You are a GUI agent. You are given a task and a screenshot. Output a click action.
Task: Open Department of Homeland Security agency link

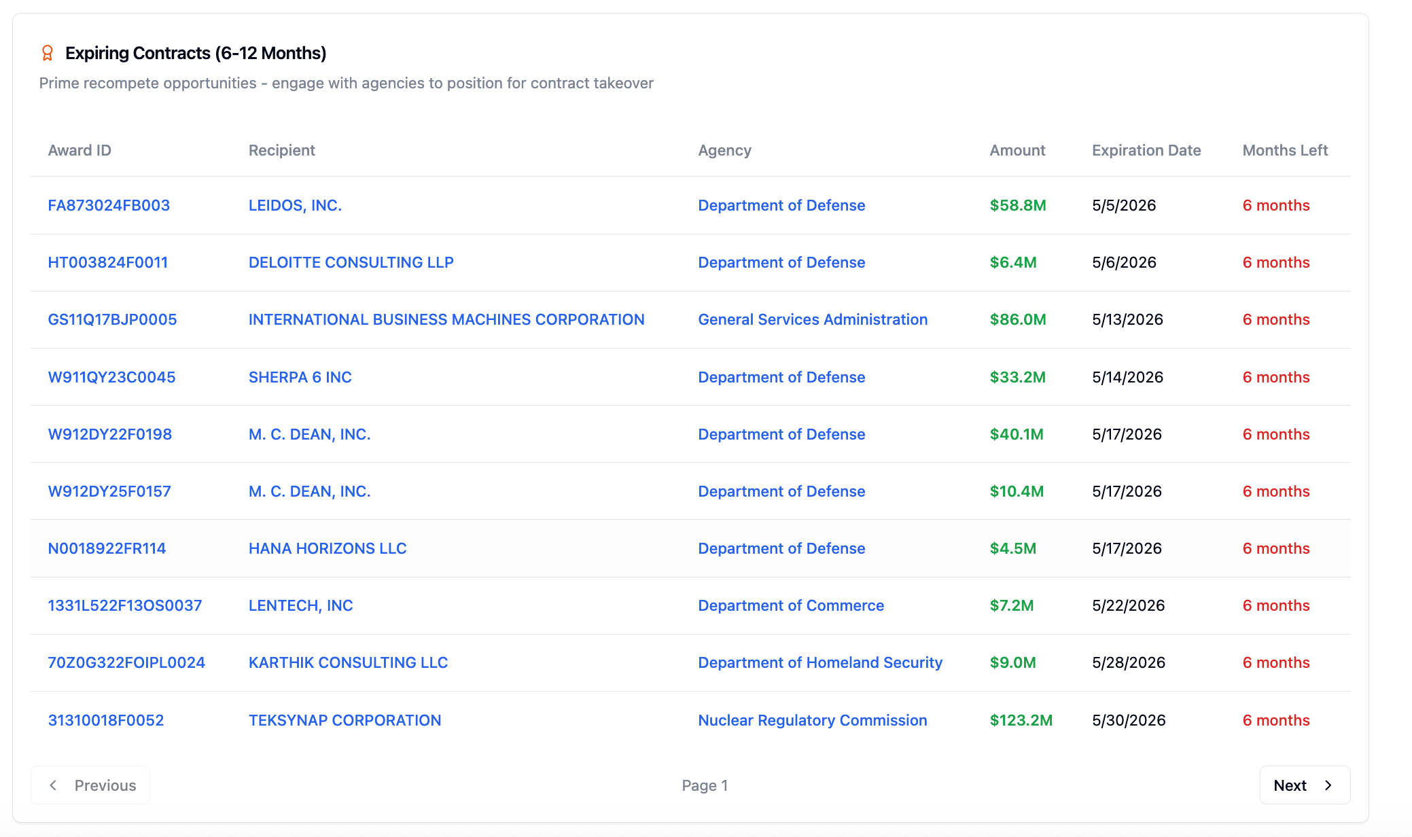pyautogui.click(x=819, y=662)
